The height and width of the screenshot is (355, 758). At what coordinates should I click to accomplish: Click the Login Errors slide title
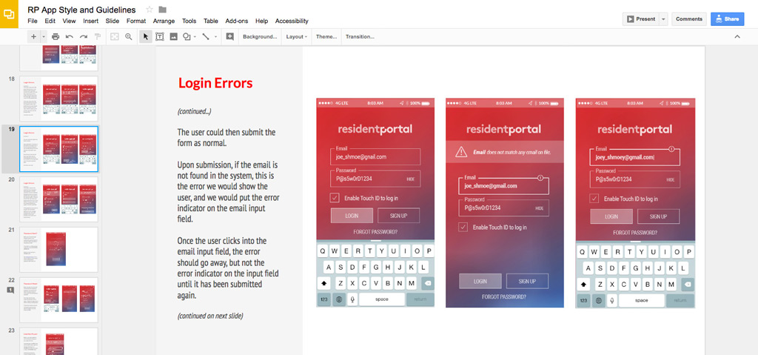(215, 83)
